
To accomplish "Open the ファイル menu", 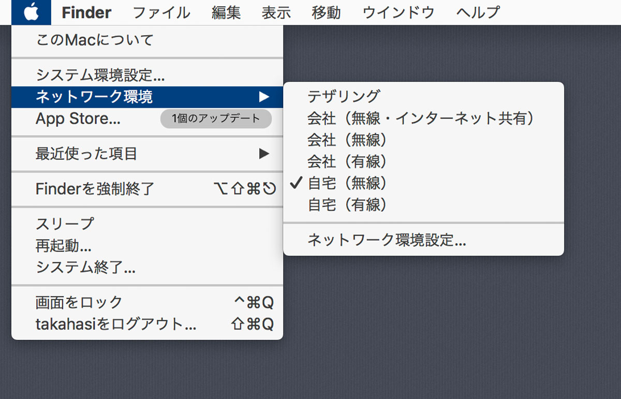I will [x=161, y=12].
